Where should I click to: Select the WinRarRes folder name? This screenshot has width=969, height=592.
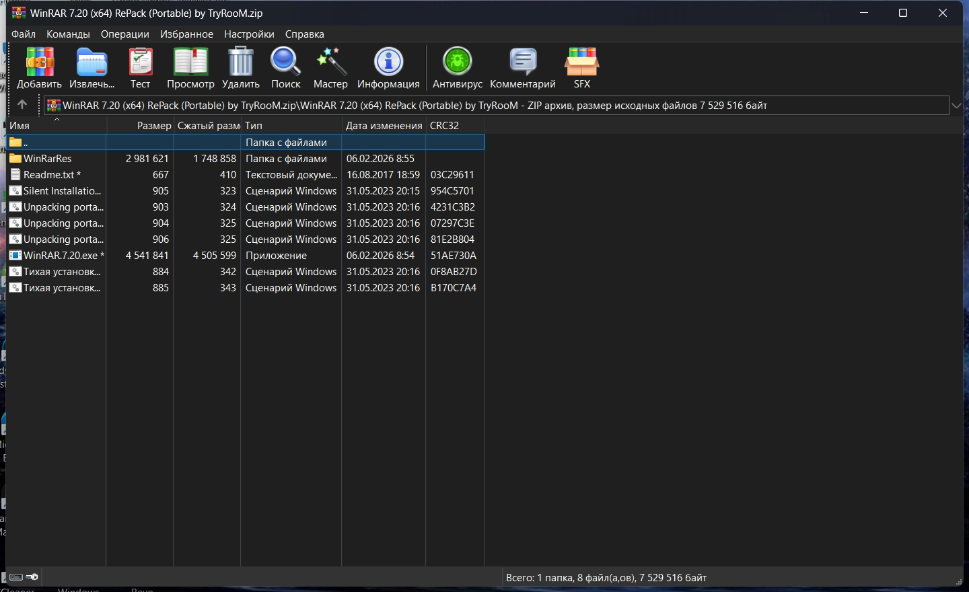point(47,159)
